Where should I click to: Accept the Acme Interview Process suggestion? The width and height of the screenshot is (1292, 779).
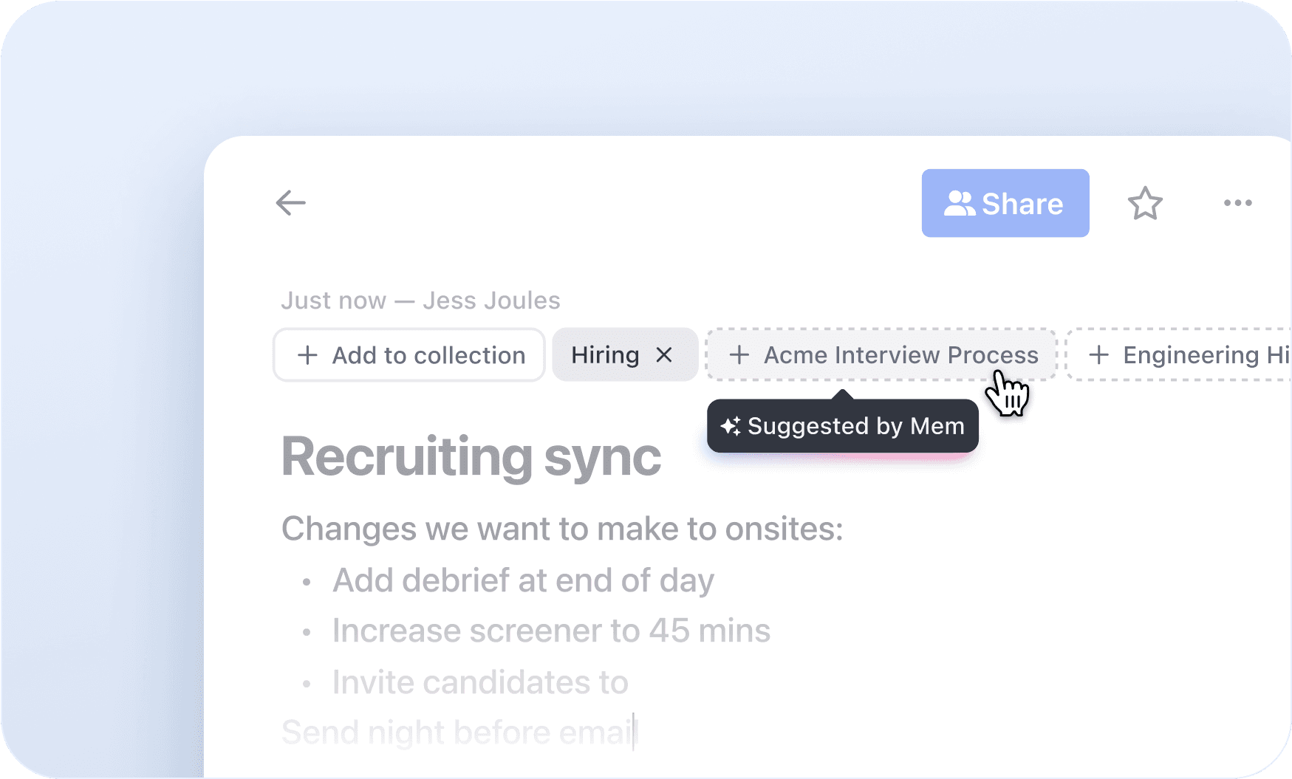point(900,355)
